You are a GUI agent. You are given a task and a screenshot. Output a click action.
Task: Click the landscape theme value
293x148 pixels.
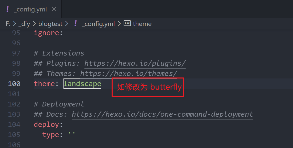pos(82,84)
